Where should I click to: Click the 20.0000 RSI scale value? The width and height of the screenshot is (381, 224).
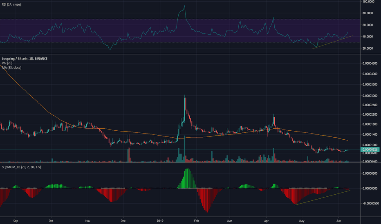click(x=368, y=48)
